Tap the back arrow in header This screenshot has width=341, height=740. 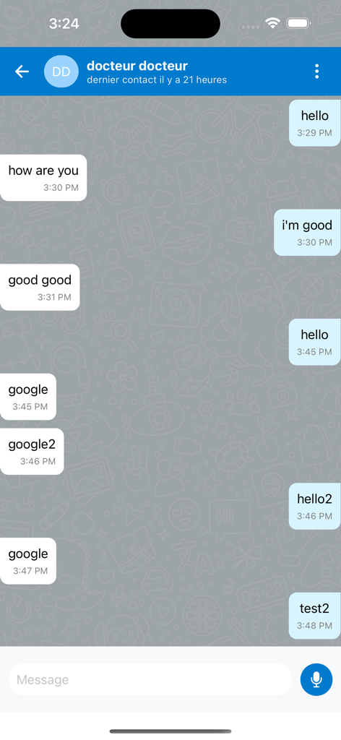point(22,72)
